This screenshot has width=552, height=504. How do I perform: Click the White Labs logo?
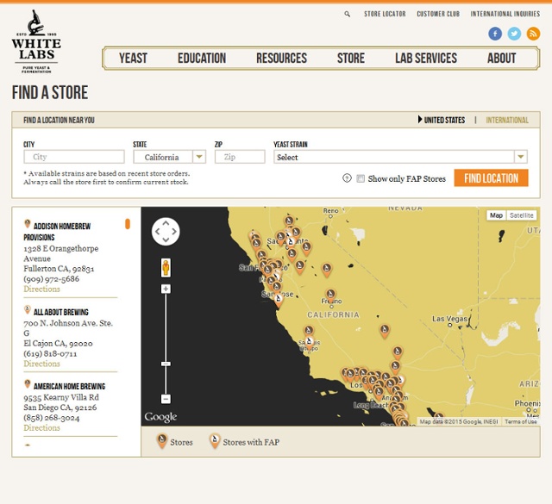[36, 41]
